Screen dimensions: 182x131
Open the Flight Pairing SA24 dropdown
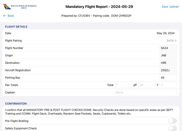(171, 41)
